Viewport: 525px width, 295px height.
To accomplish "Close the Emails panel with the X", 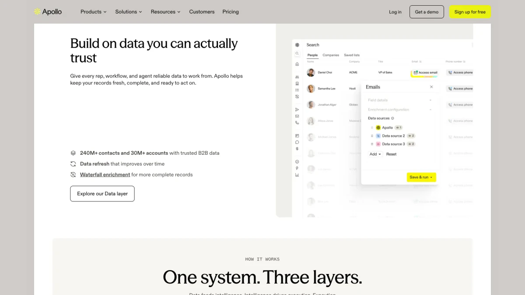I will click(431, 87).
